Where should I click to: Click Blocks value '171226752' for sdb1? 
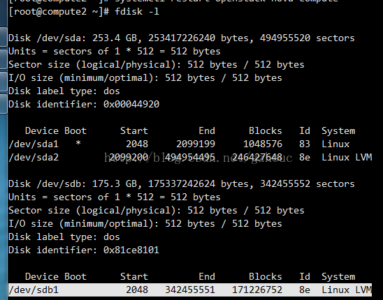tap(257, 290)
